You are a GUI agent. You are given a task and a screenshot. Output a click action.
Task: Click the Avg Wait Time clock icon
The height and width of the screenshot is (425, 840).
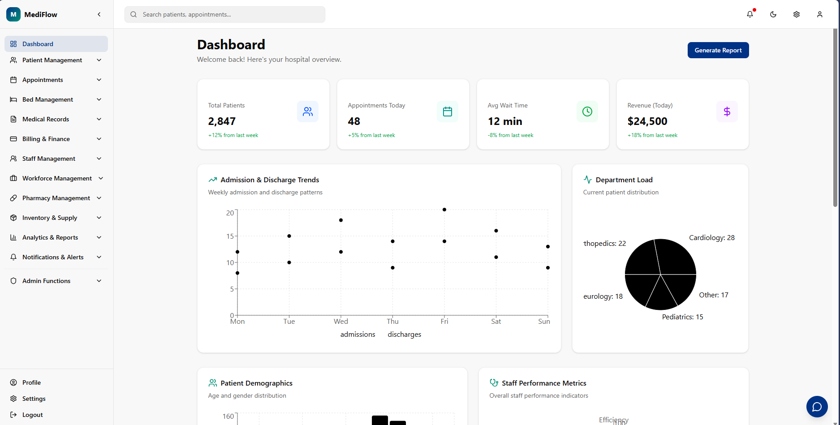[x=587, y=112]
